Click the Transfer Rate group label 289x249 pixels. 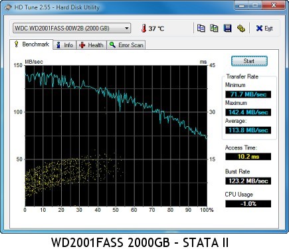[x=242, y=76]
